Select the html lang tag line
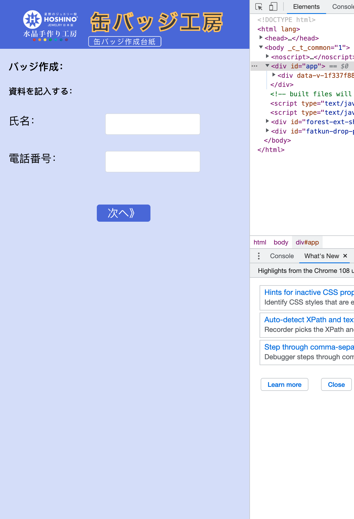 (279, 29)
